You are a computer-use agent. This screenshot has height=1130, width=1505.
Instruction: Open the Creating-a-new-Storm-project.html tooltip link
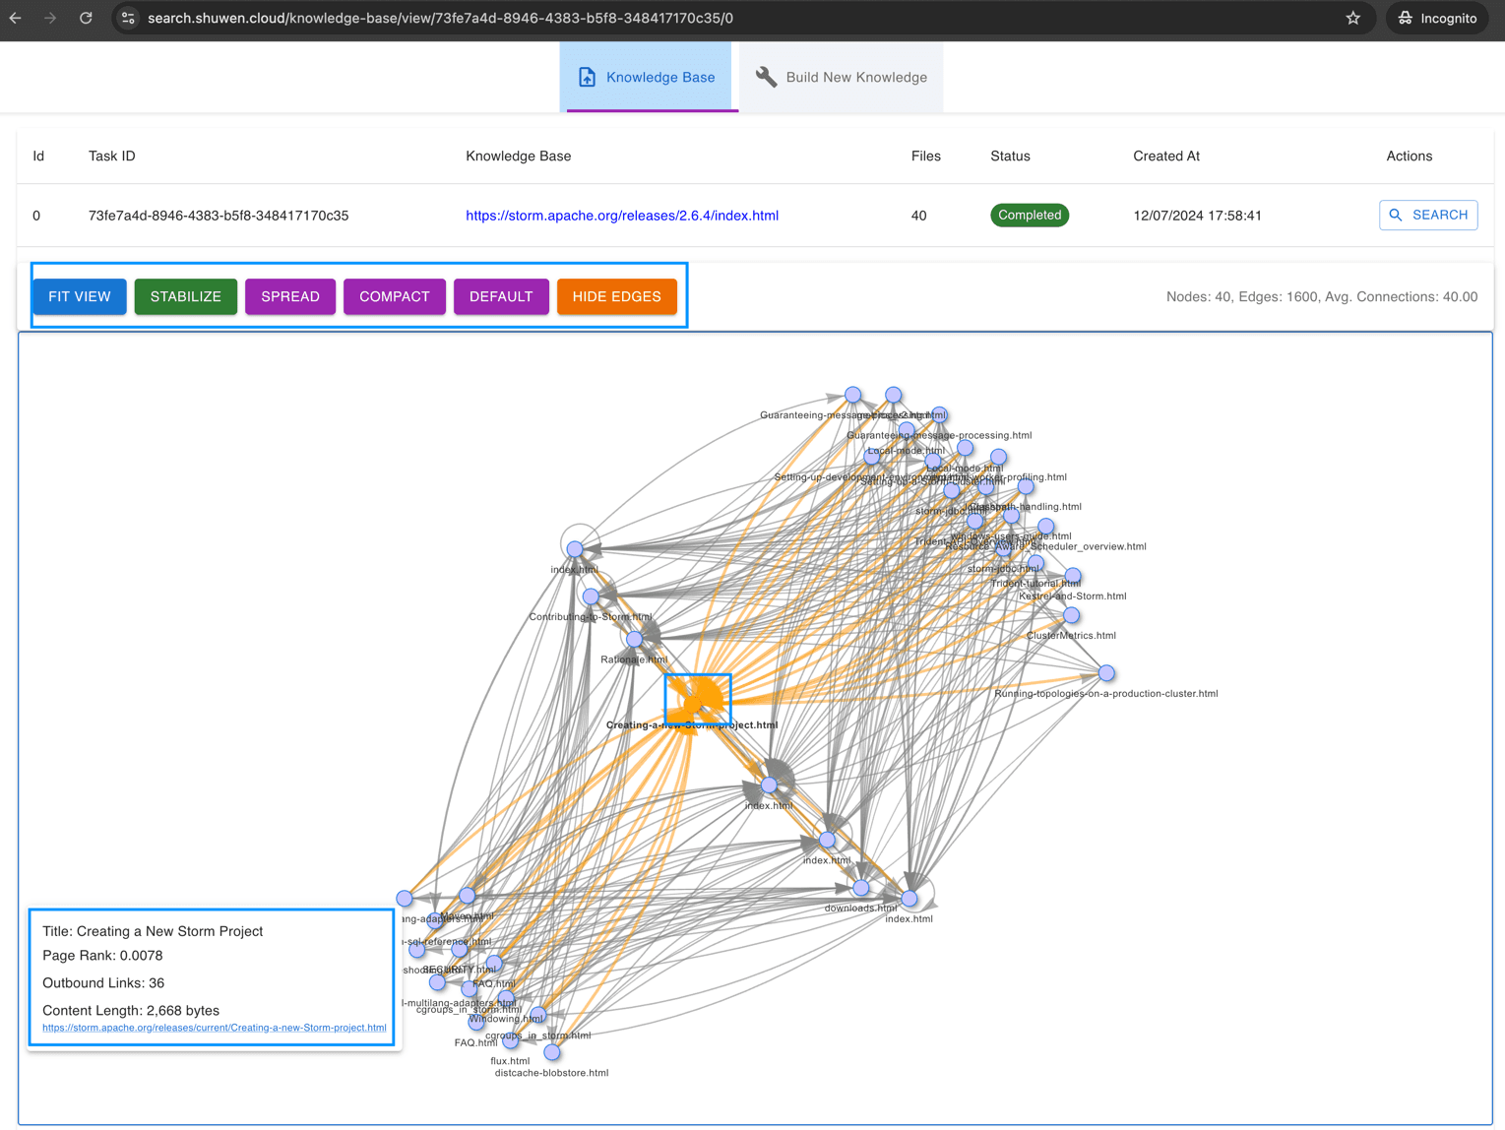coord(214,1028)
